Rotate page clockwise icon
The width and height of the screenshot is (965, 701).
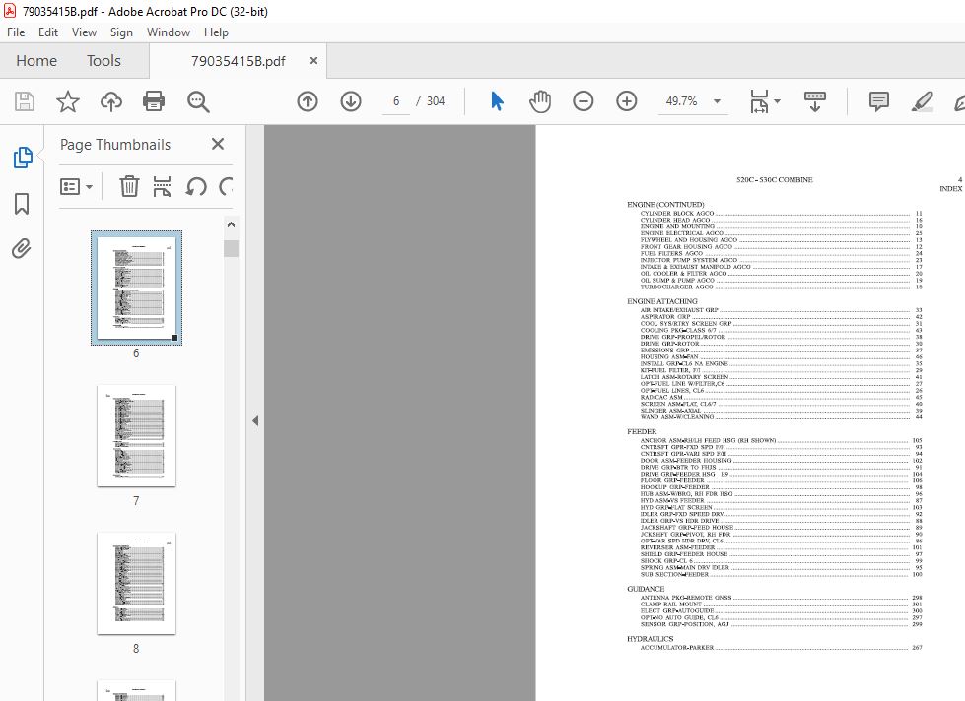tap(226, 186)
